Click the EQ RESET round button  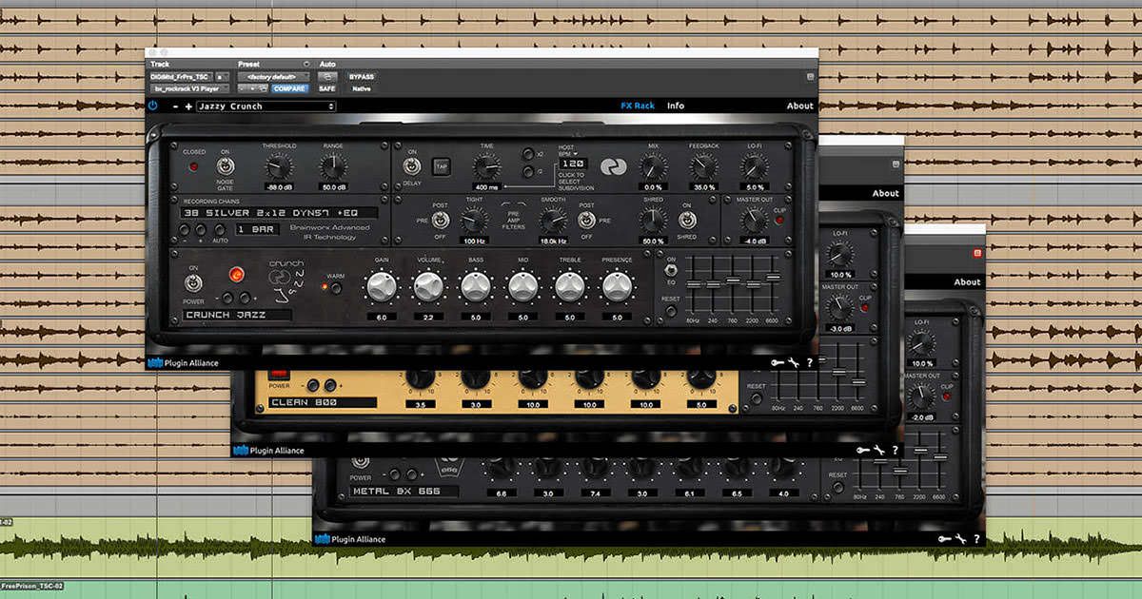pyautogui.click(x=672, y=310)
